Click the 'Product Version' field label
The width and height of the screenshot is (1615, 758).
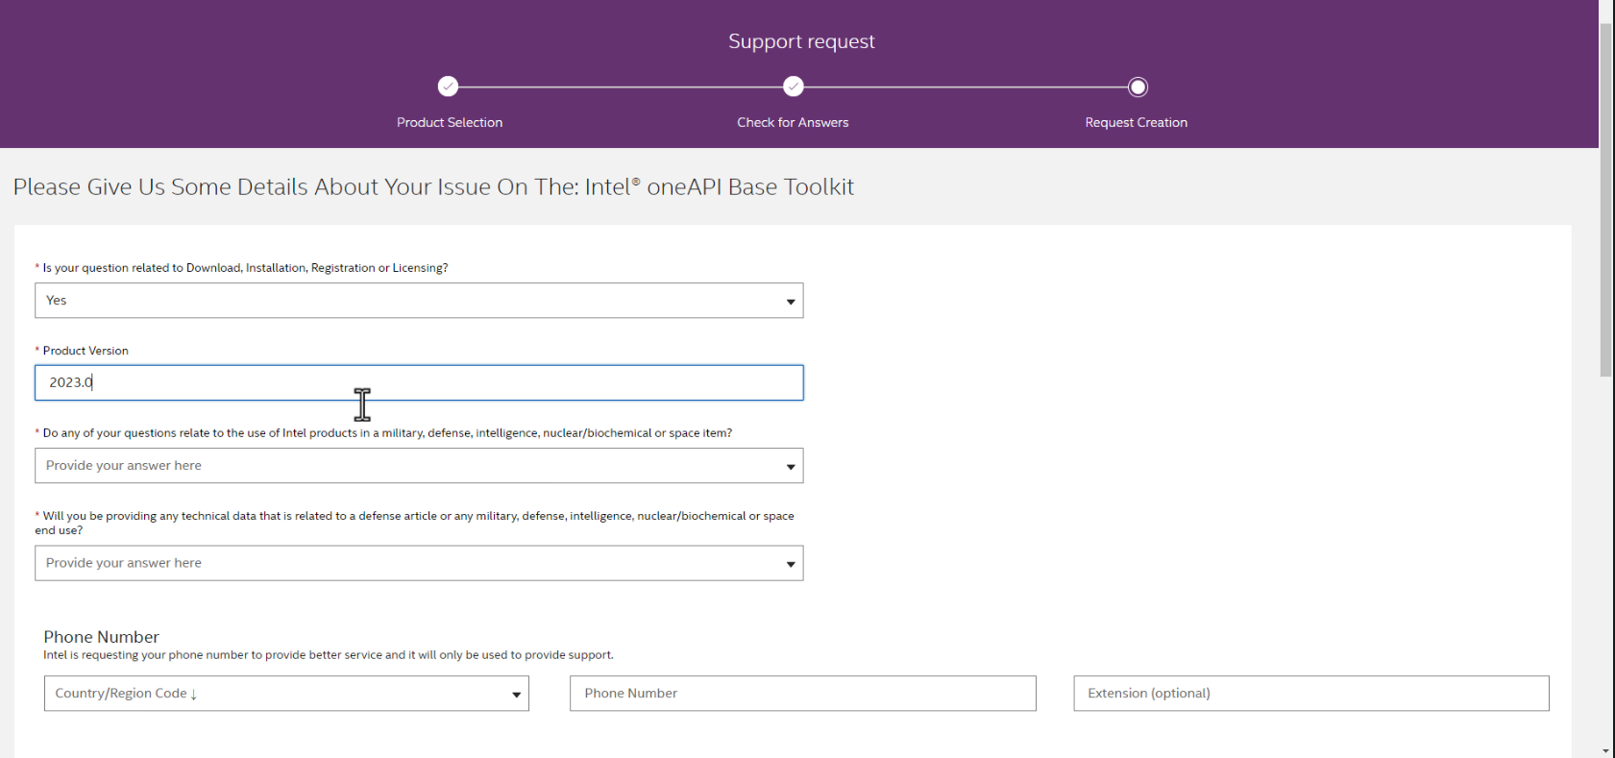click(x=86, y=351)
